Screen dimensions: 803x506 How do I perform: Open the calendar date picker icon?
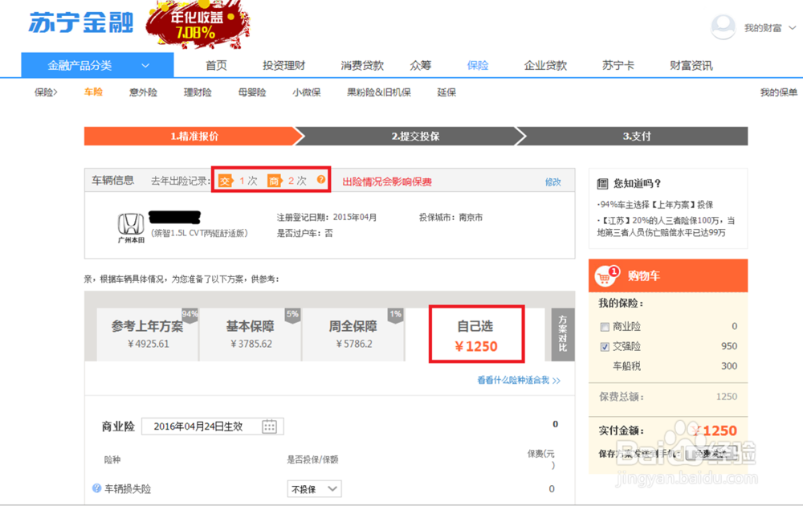pyautogui.click(x=269, y=426)
